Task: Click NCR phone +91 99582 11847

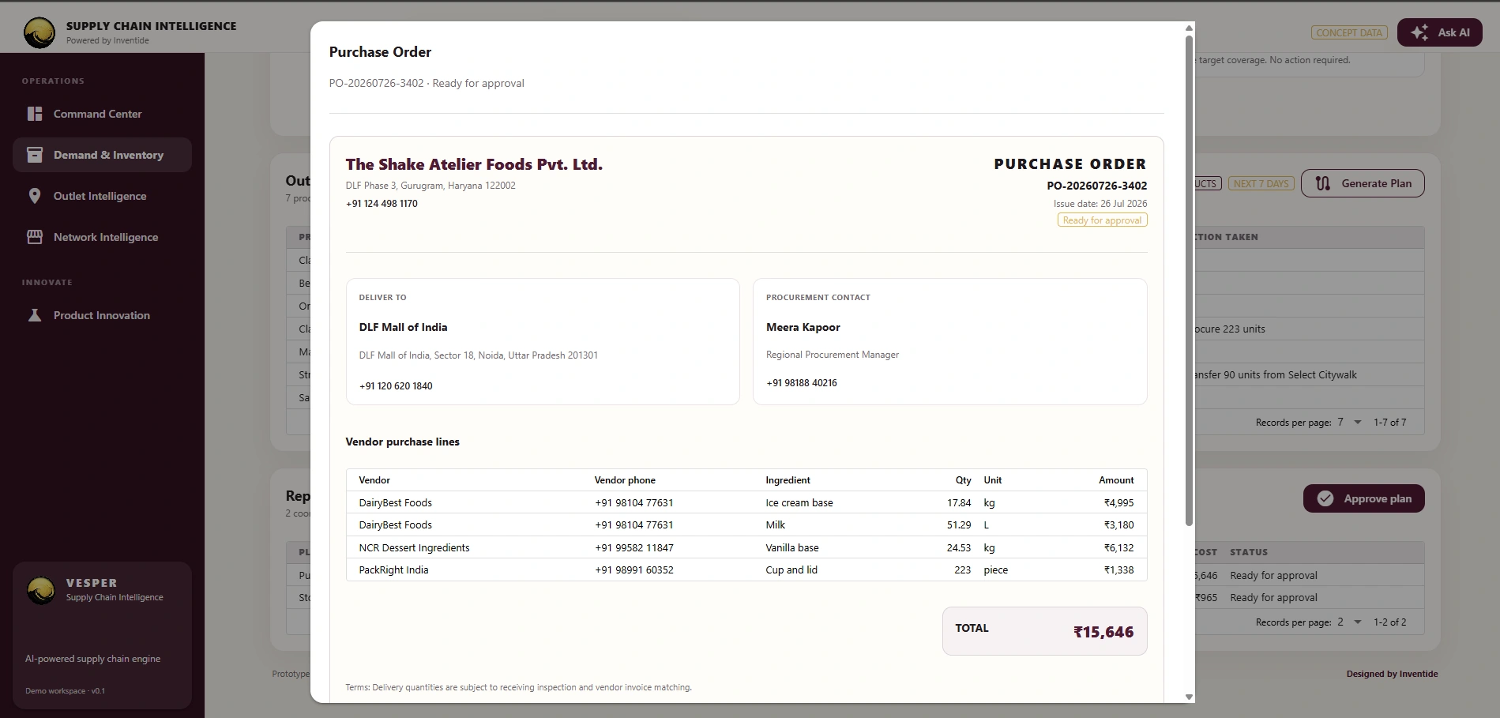Action: [x=634, y=547]
